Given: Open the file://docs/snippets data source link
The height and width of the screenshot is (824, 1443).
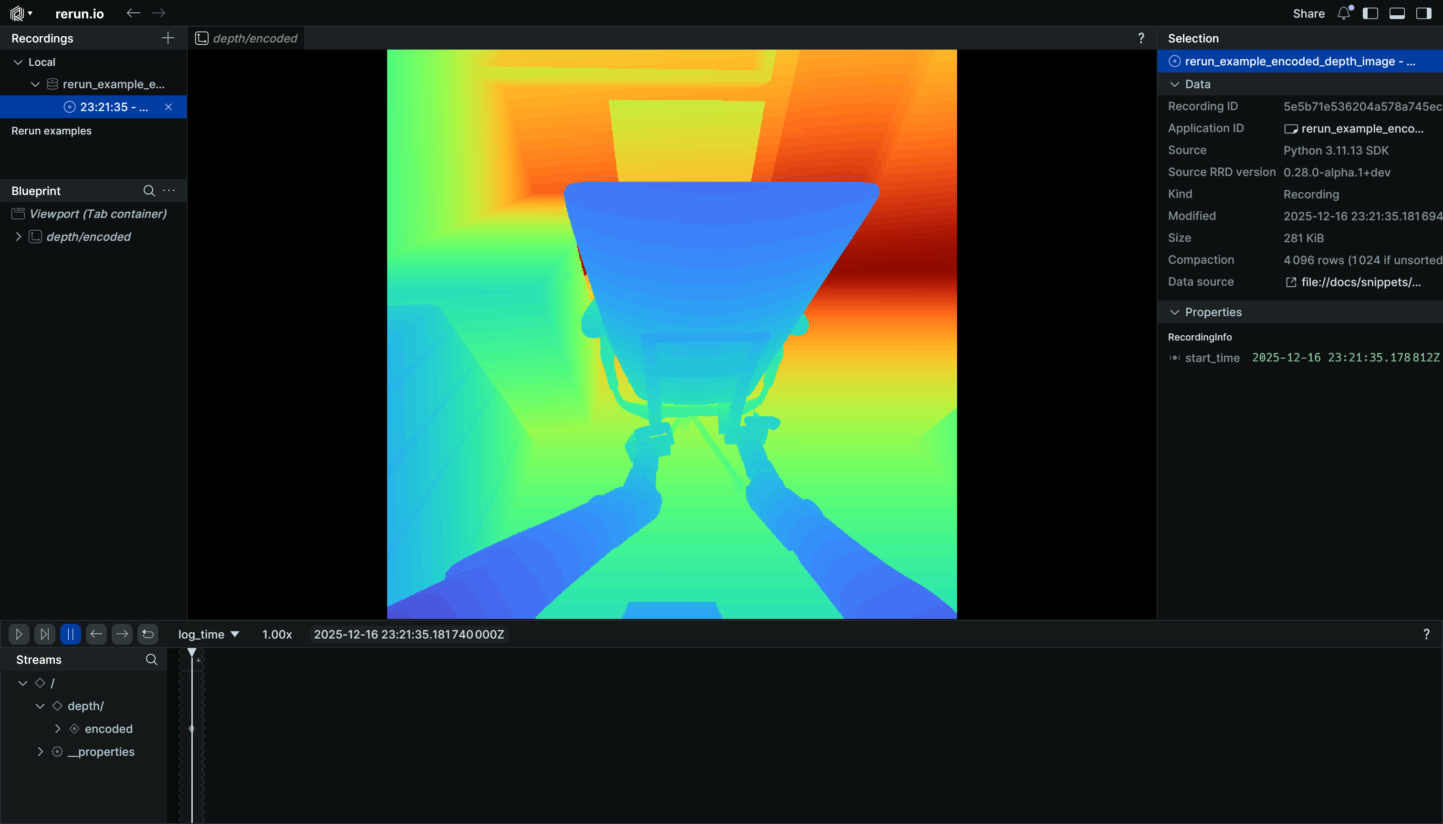Looking at the screenshot, I should pos(1360,282).
